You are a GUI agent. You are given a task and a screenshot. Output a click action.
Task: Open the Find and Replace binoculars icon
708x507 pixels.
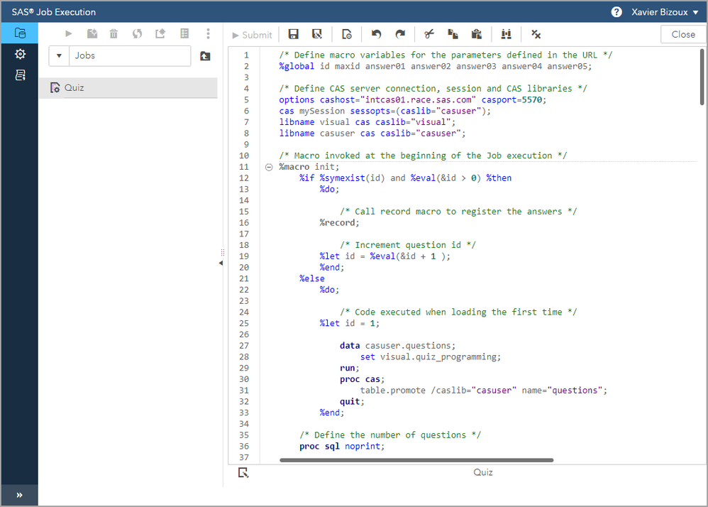click(506, 34)
